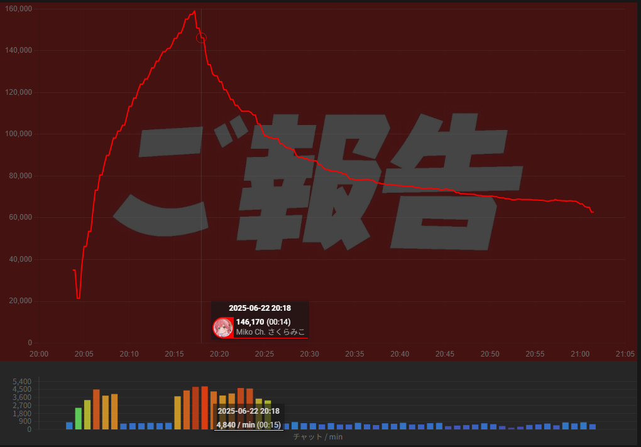Click the 120,000 y-axis label
Image resolution: width=641 pixels, height=447 pixels.
(x=18, y=92)
